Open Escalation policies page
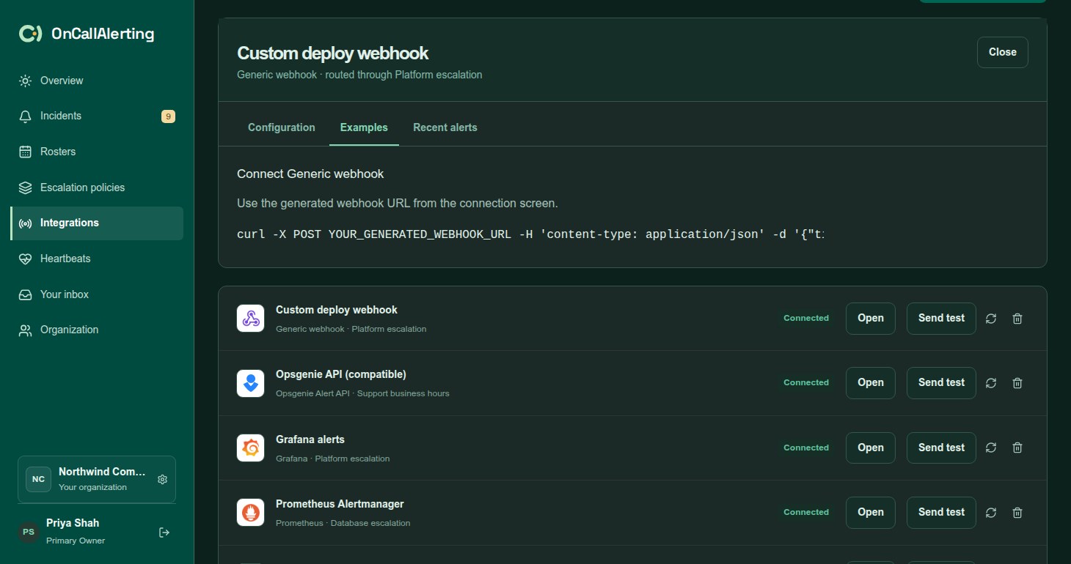 (97, 188)
